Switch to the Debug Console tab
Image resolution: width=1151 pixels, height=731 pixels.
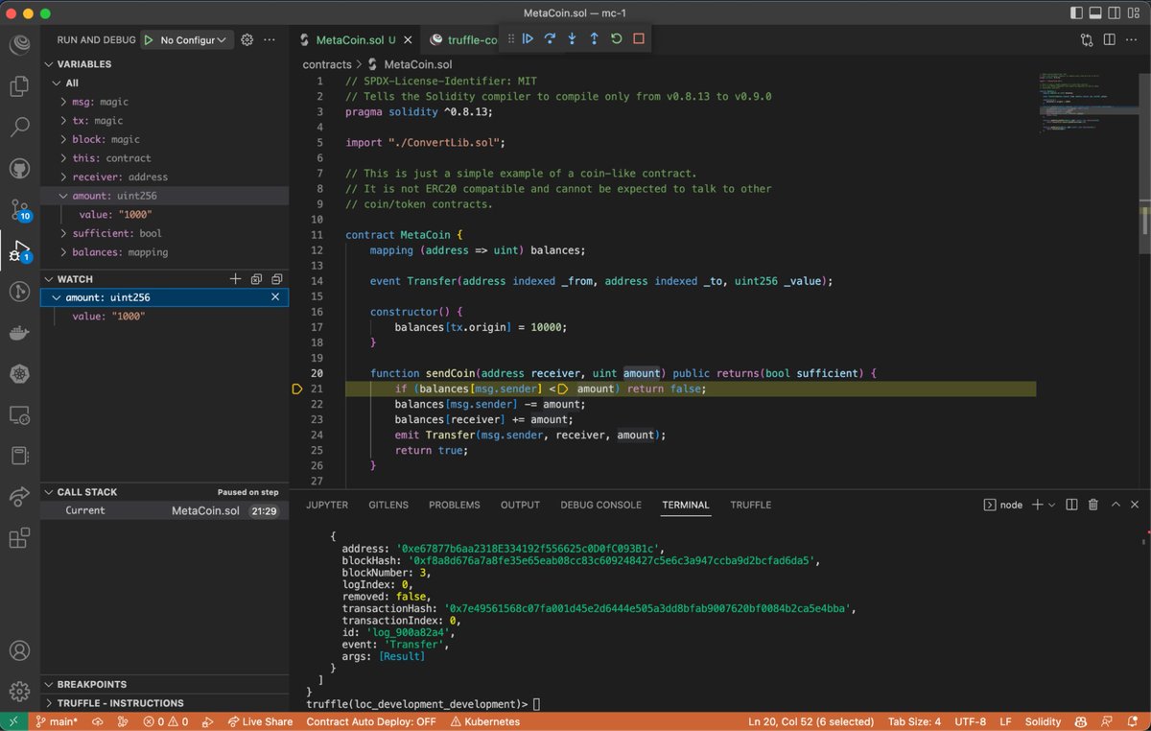[x=600, y=505]
